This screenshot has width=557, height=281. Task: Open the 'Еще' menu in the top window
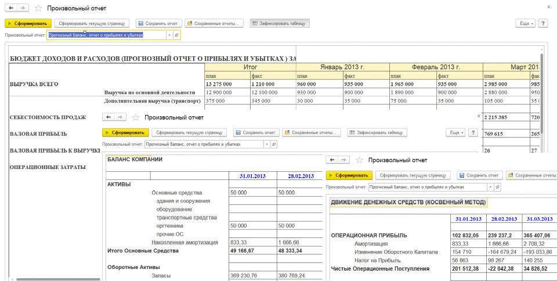click(x=525, y=24)
